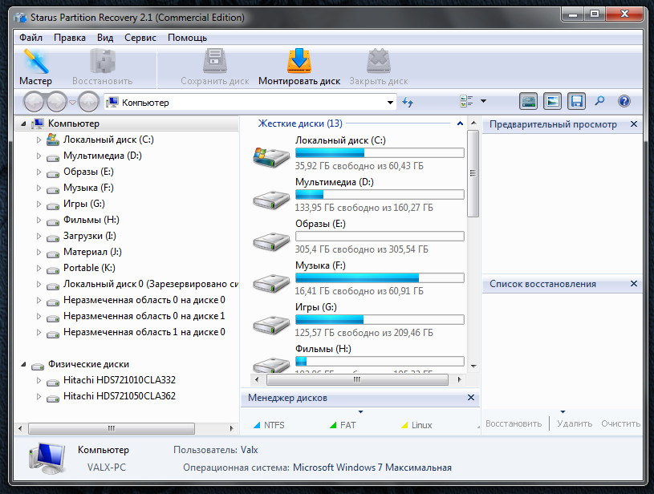Select Portable (K:) in the tree
The width and height of the screenshot is (654, 494).
click(x=89, y=268)
